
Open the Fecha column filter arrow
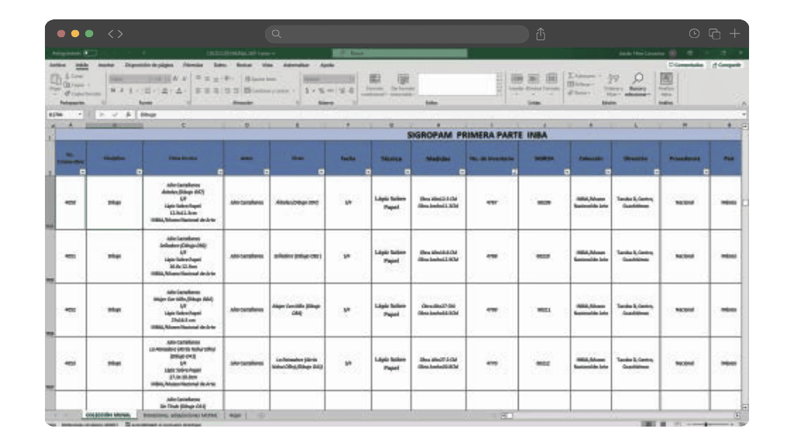(368, 172)
